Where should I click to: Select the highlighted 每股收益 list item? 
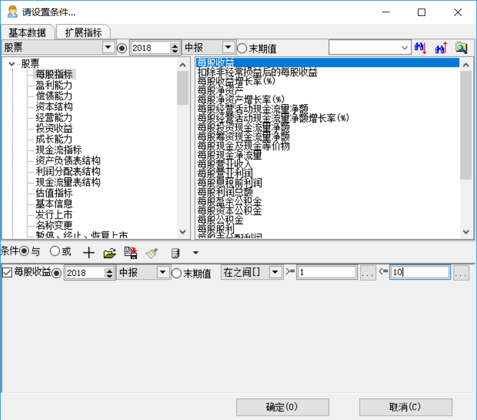click(x=327, y=62)
